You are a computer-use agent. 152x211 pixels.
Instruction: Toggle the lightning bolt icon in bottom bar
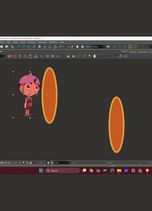[23, 163]
